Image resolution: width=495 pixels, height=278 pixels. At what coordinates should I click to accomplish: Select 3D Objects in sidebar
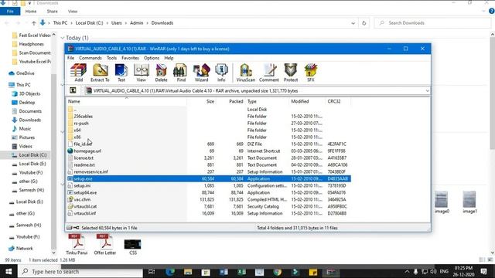(x=29, y=93)
